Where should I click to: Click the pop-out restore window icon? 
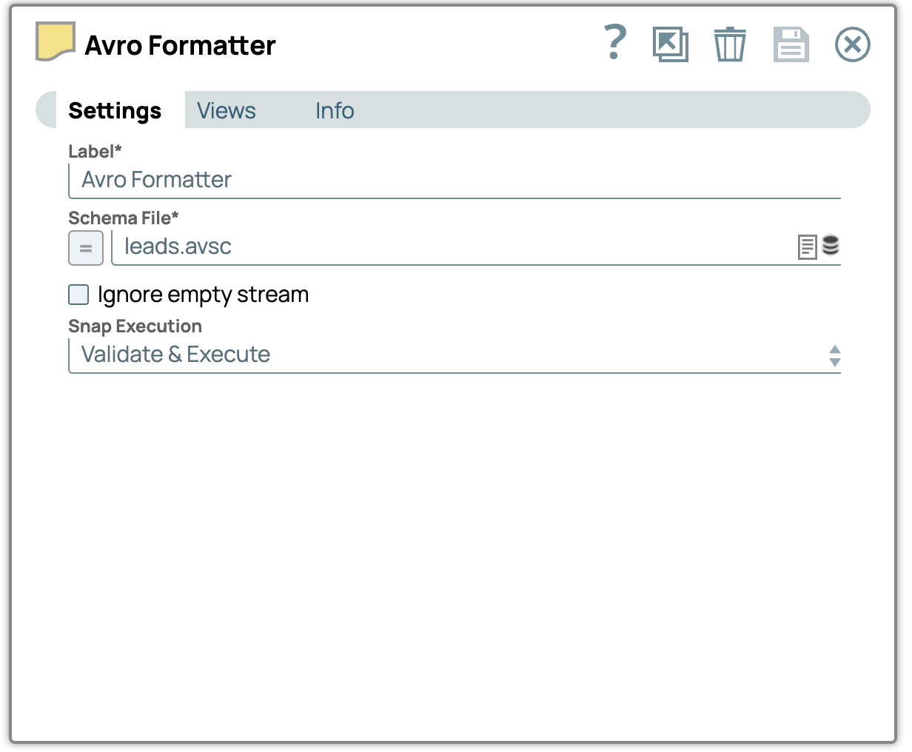[670, 44]
